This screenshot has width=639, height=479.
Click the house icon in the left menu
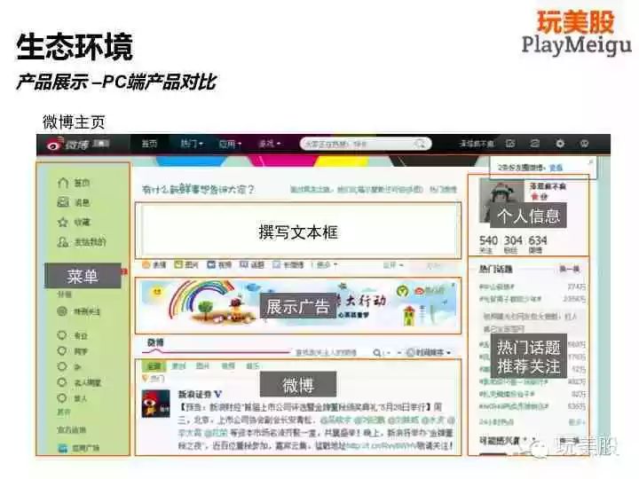coord(63,183)
